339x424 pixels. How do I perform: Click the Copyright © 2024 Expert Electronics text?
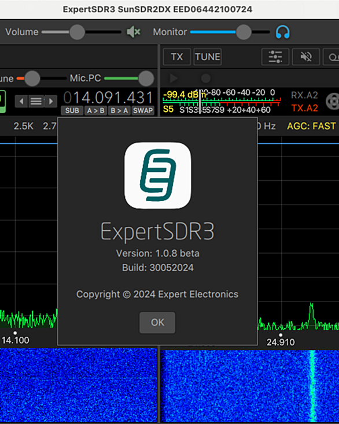[157, 294]
